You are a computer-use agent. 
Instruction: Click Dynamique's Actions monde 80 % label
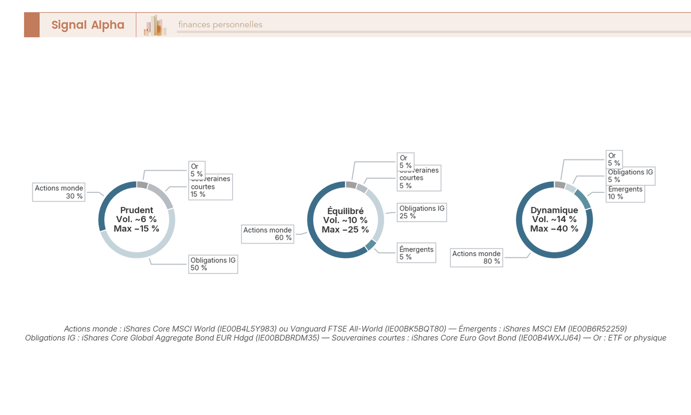click(477, 257)
